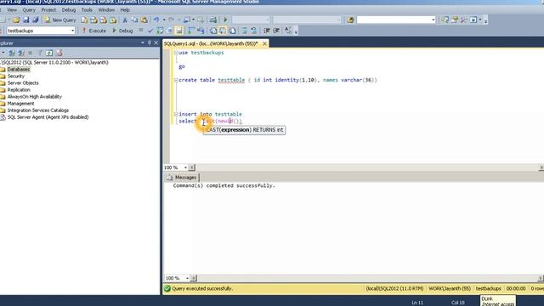Start debugging with the green play icon
Screen dimensions: 544x306
pos(225,20)
